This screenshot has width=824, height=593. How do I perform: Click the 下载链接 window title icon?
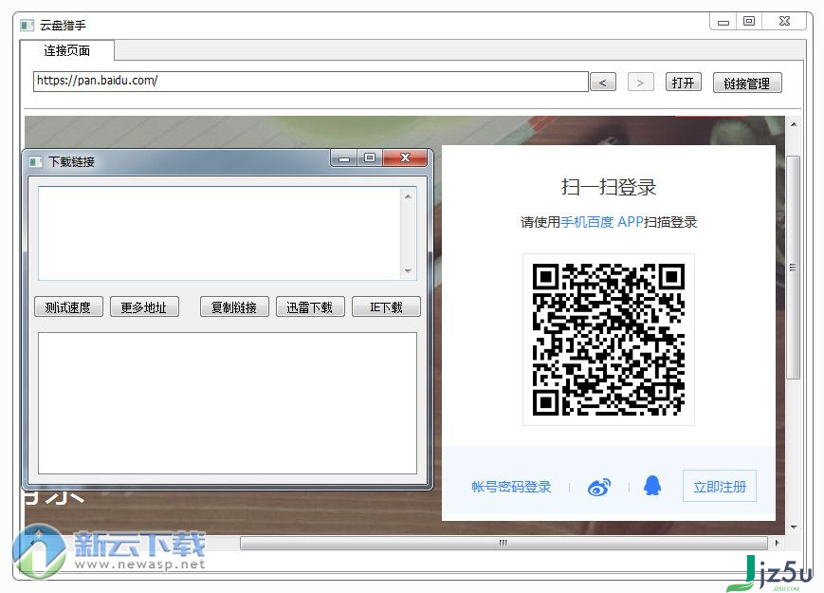pos(36,161)
